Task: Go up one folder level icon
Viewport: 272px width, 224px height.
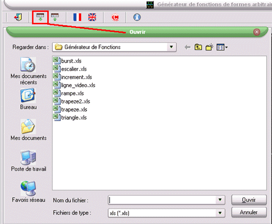Action: [198, 47]
